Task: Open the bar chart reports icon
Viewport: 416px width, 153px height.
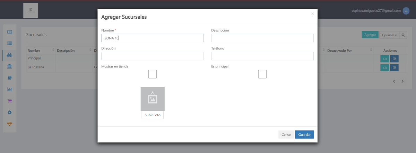Action: (x=10, y=89)
